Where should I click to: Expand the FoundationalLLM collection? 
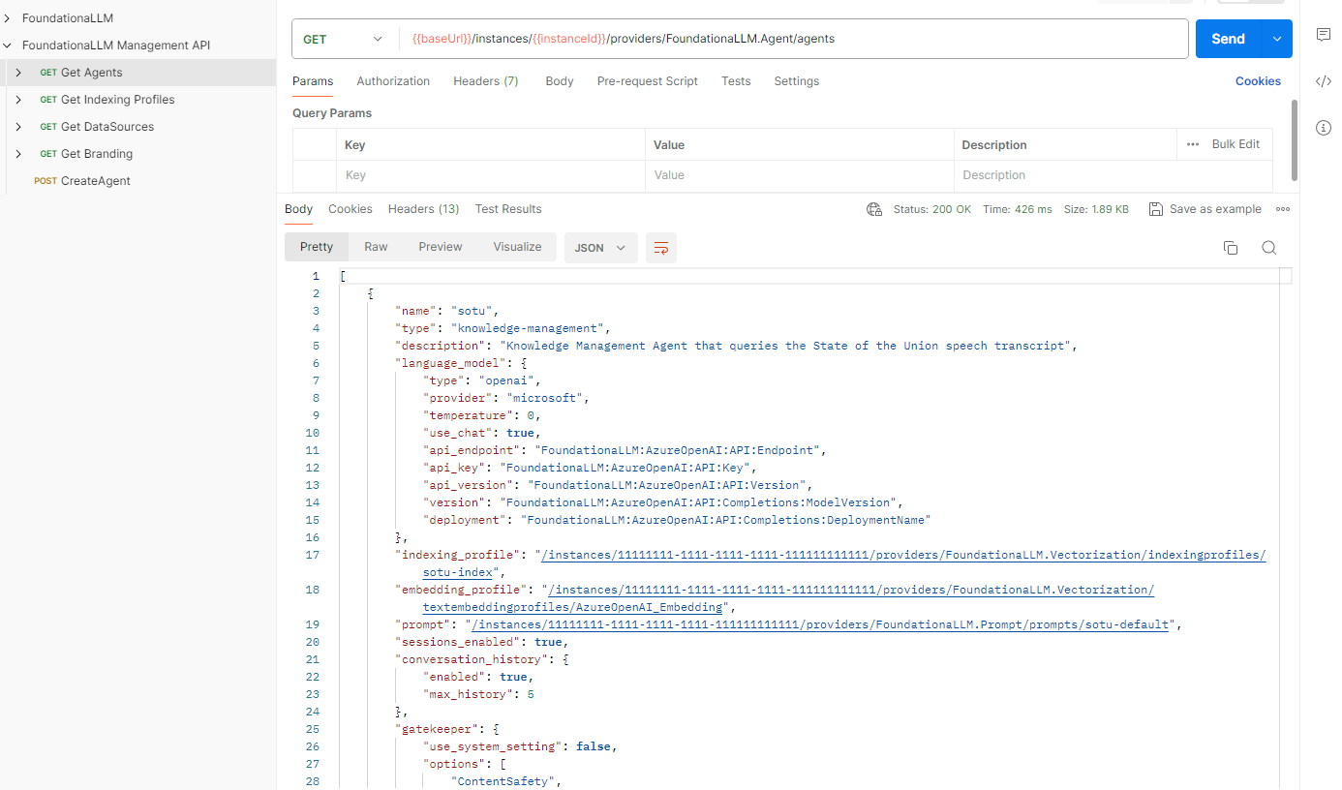click(x=9, y=18)
